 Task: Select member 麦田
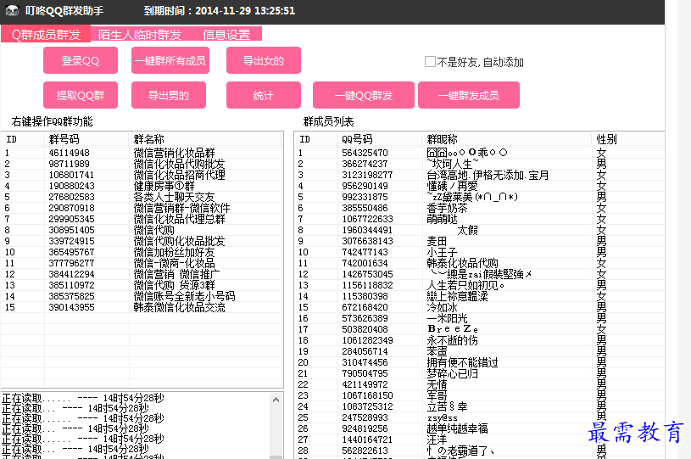(x=437, y=241)
